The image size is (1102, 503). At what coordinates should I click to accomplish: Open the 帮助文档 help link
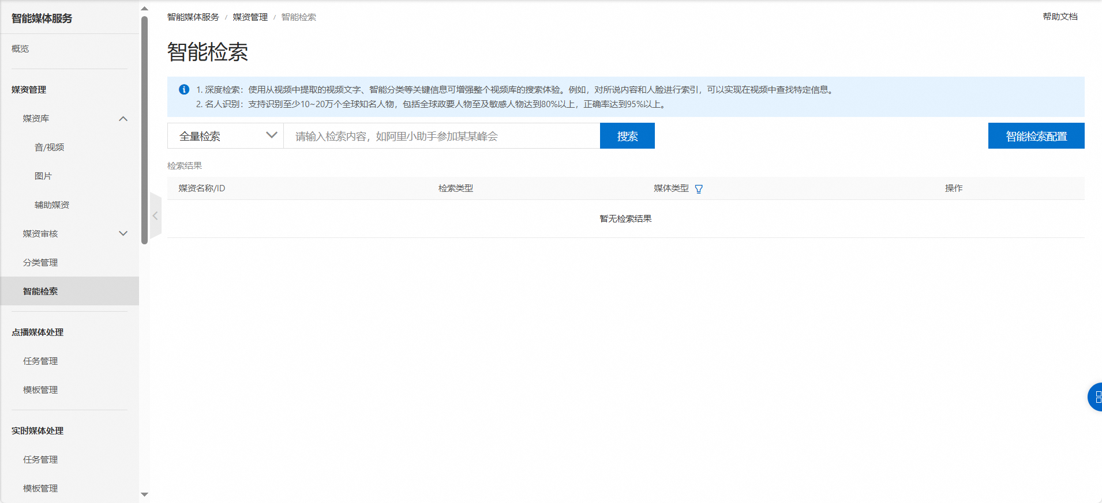(1060, 17)
